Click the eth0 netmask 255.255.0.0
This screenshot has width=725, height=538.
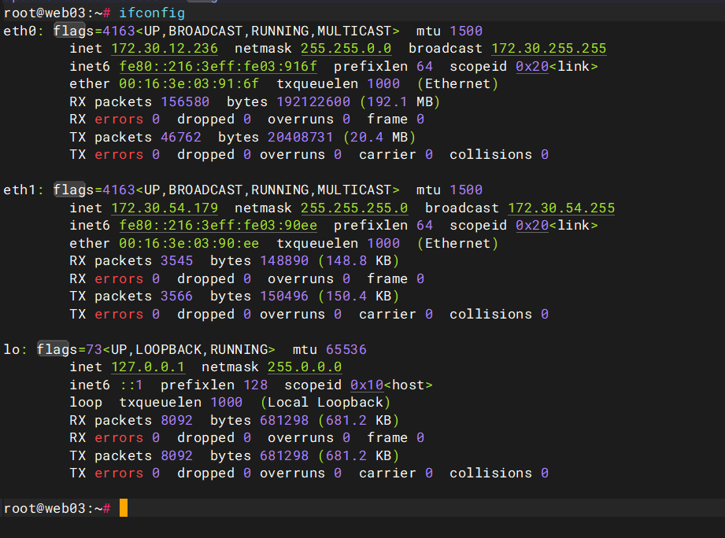click(x=346, y=49)
